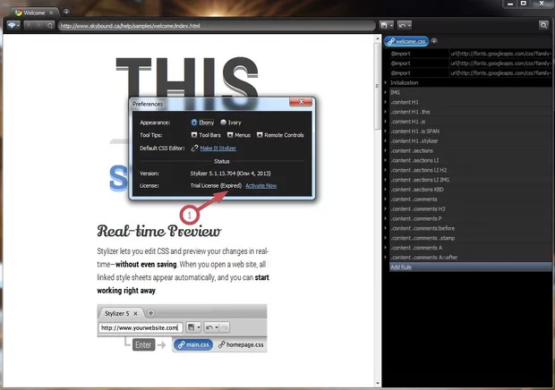Viewport: 555px width, 390px height.
Task: Expand the .content .sections rule
Action: [x=386, y=150]
